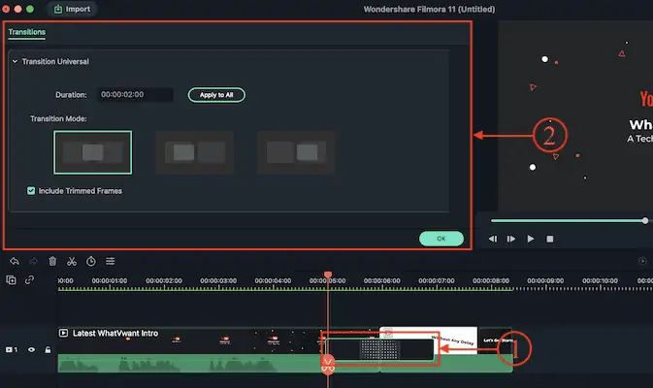The width and height of the screenshot is (653, 388).
Task: Split clip with the scissors tool
Action: [72, 262]
